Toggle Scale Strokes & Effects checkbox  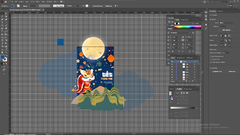[x=211, y=62]
